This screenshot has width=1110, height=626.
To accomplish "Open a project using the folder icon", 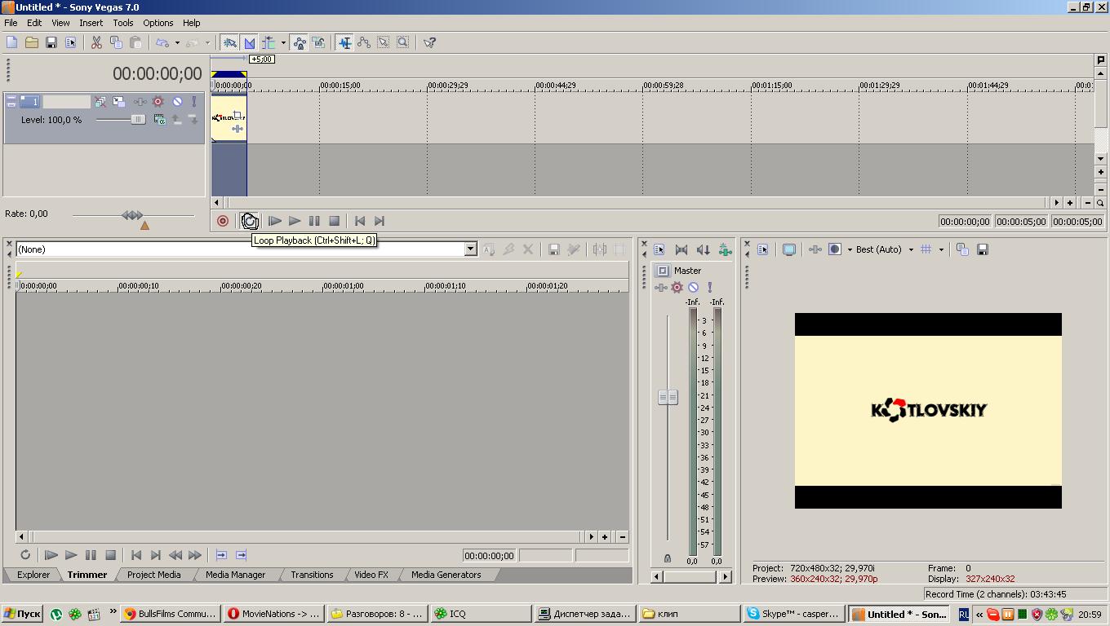I will [x=31, y=42].
